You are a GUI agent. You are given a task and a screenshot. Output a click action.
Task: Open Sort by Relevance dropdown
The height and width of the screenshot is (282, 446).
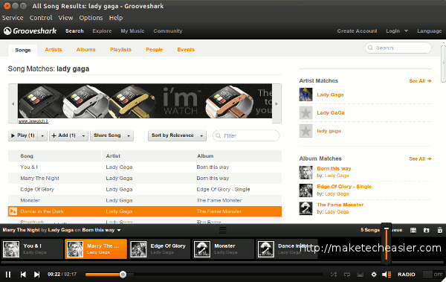(x=177, y=135)
